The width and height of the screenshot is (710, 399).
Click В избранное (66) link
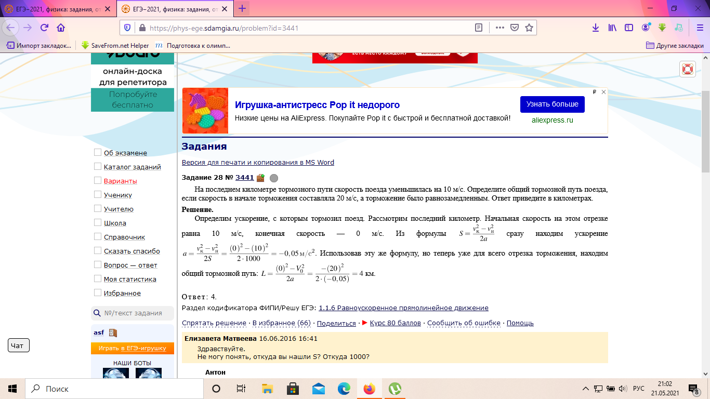click(x=282, y=323)
